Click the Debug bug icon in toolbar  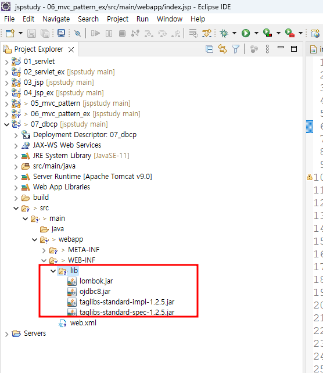point(224,33)
